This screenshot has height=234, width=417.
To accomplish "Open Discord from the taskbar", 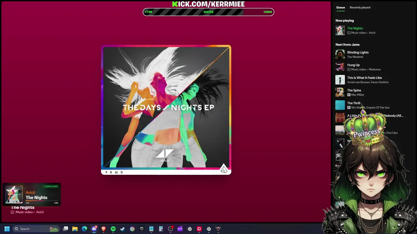I will (94, 229).
